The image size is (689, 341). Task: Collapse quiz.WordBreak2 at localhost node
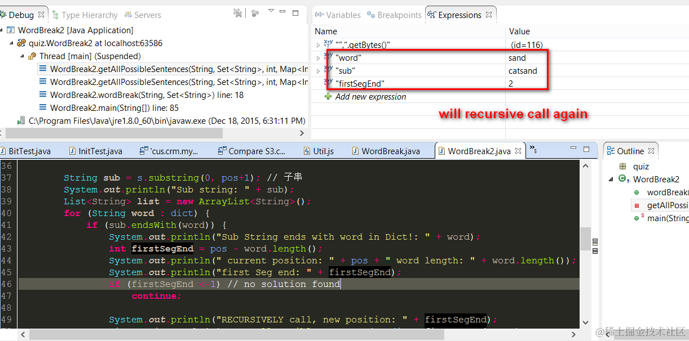(11, 43)
